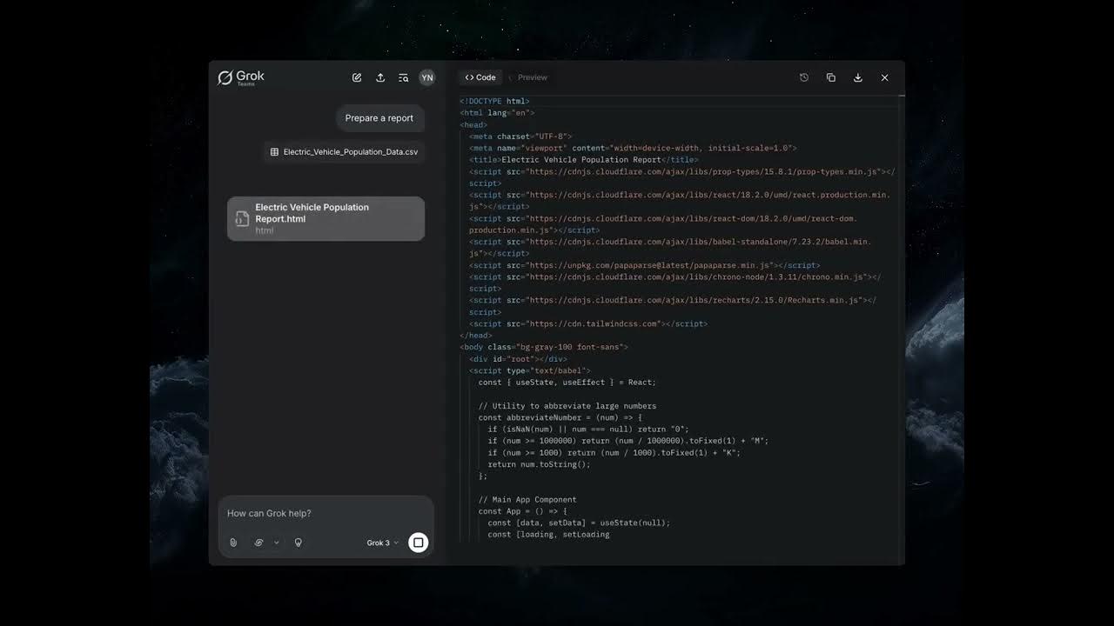This screenshot has height=626, width=1114.
Task: Click the return num.toString() line
Action: [x=539, y=464]
